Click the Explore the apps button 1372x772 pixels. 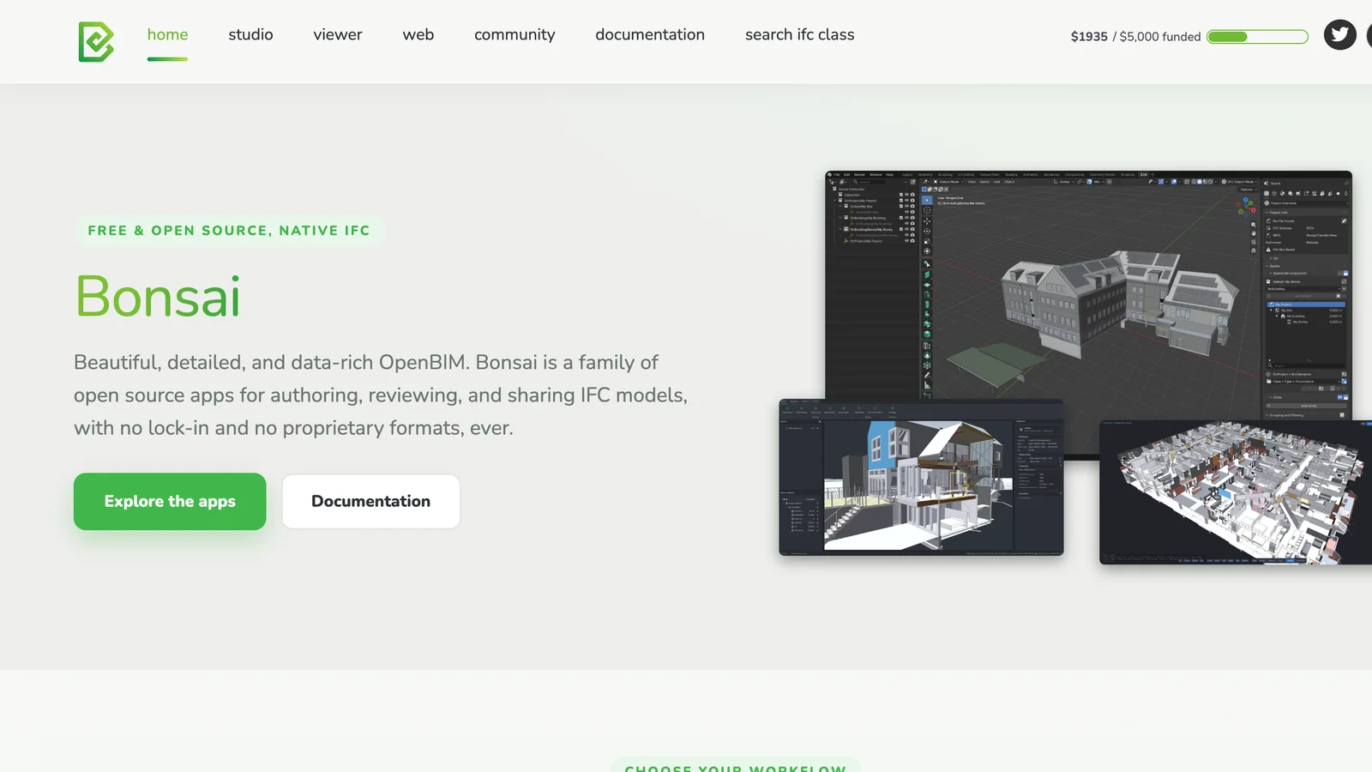click(170, 502)
